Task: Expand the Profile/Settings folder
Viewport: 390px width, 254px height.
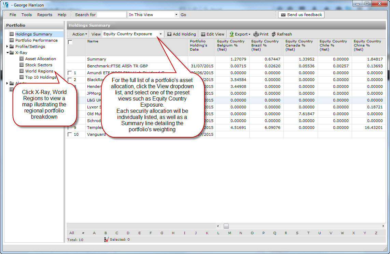Action: (8, 46)
